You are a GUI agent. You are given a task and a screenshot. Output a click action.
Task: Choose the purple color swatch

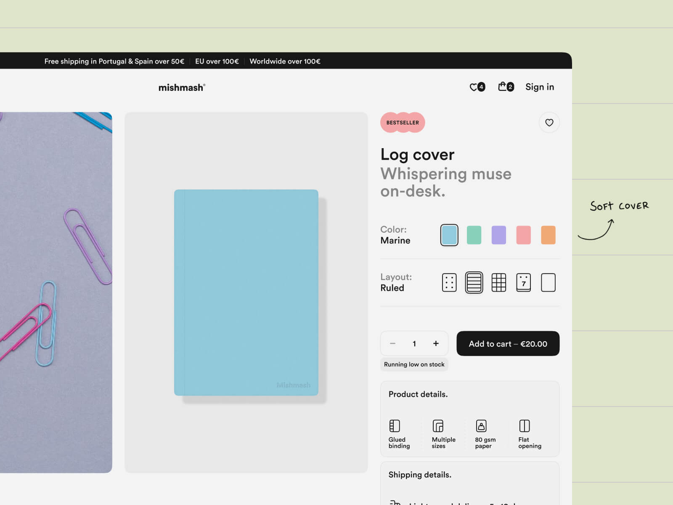[x=498, y=235]
